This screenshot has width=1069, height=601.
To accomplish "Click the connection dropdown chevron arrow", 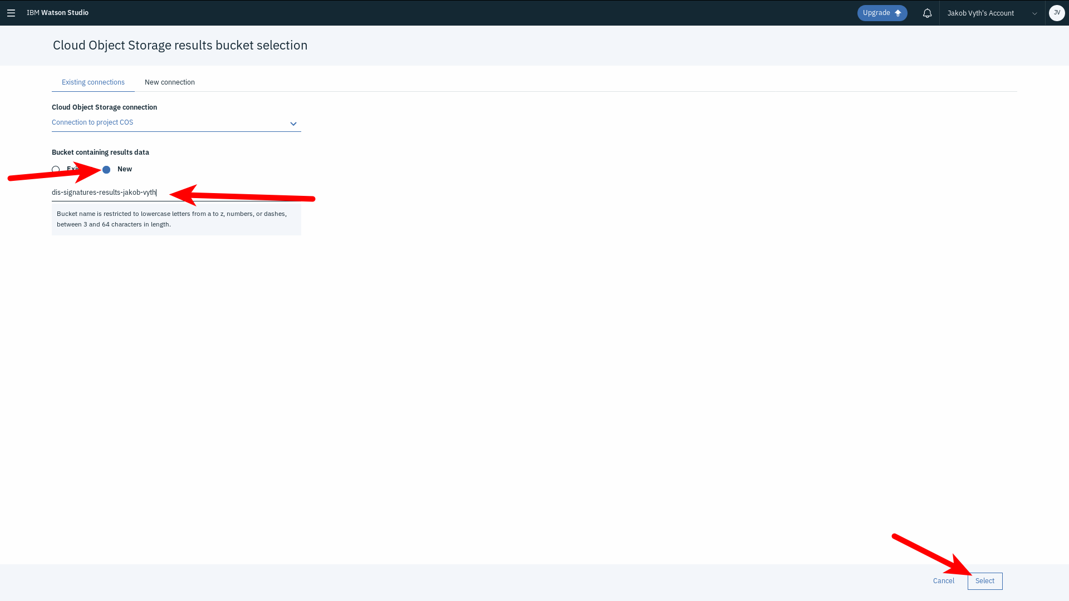I will [x=293, y=124].
